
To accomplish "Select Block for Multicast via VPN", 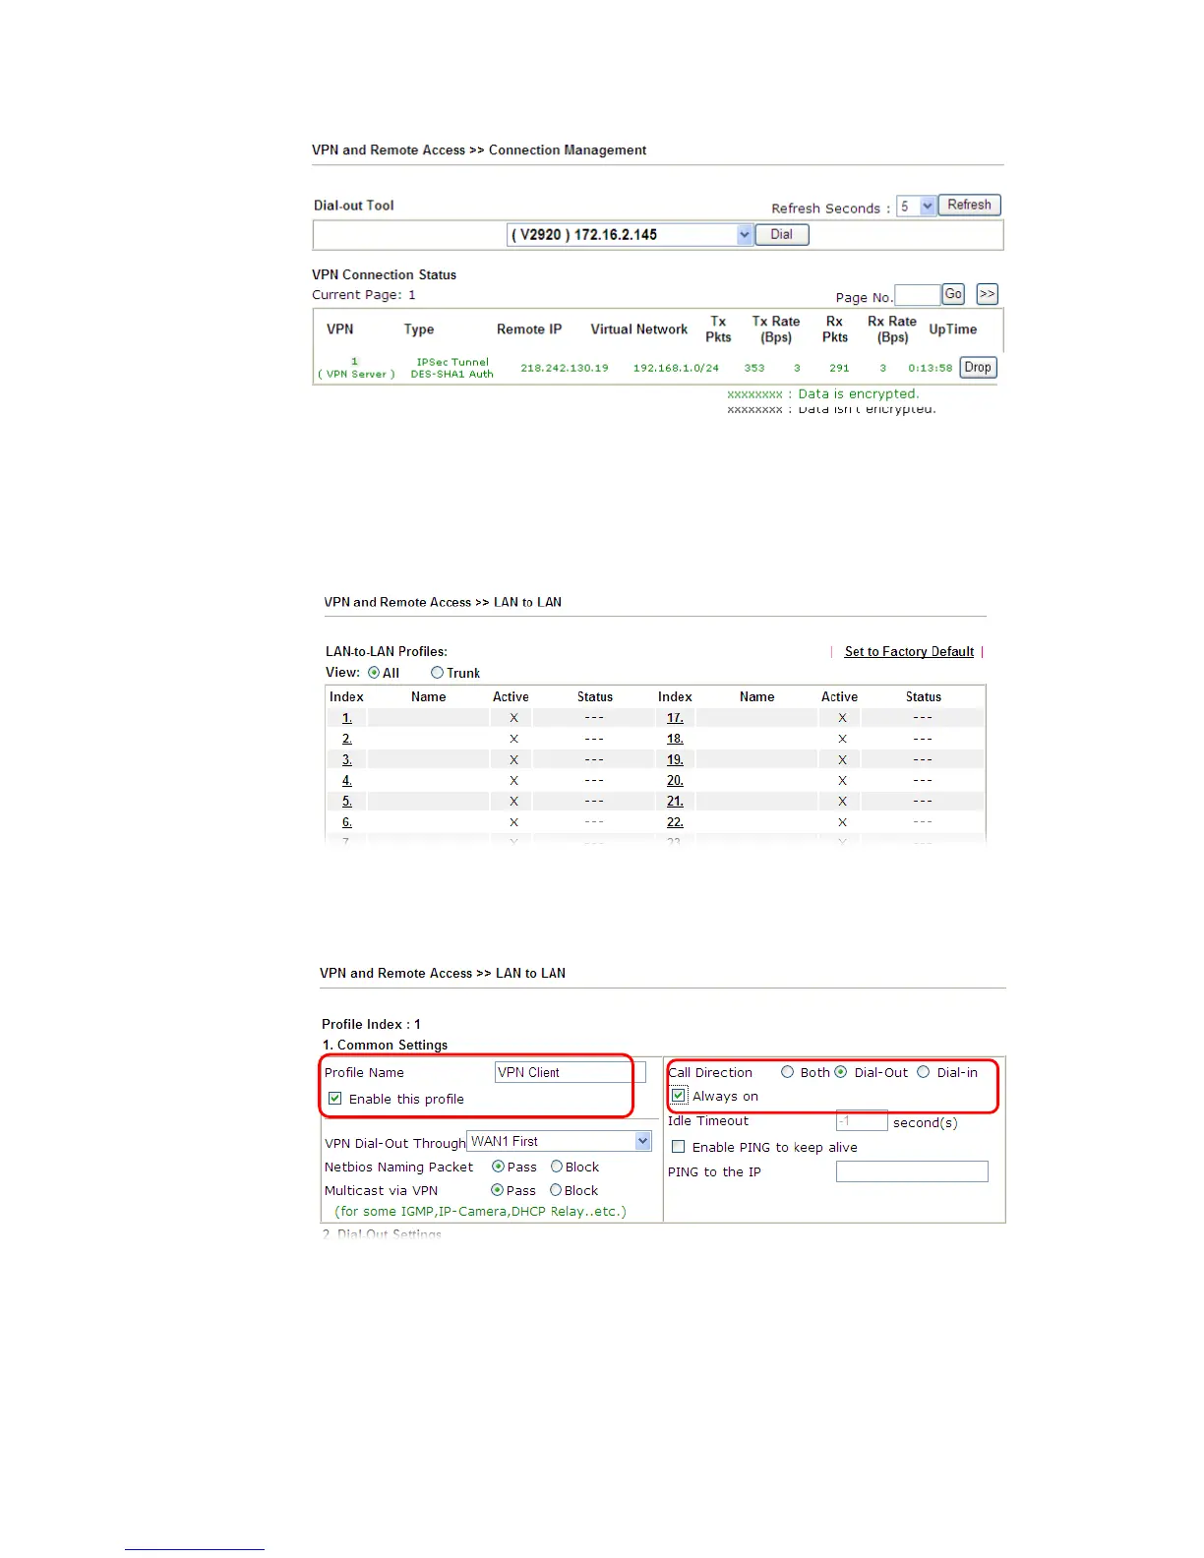I will pos(556,1190).
